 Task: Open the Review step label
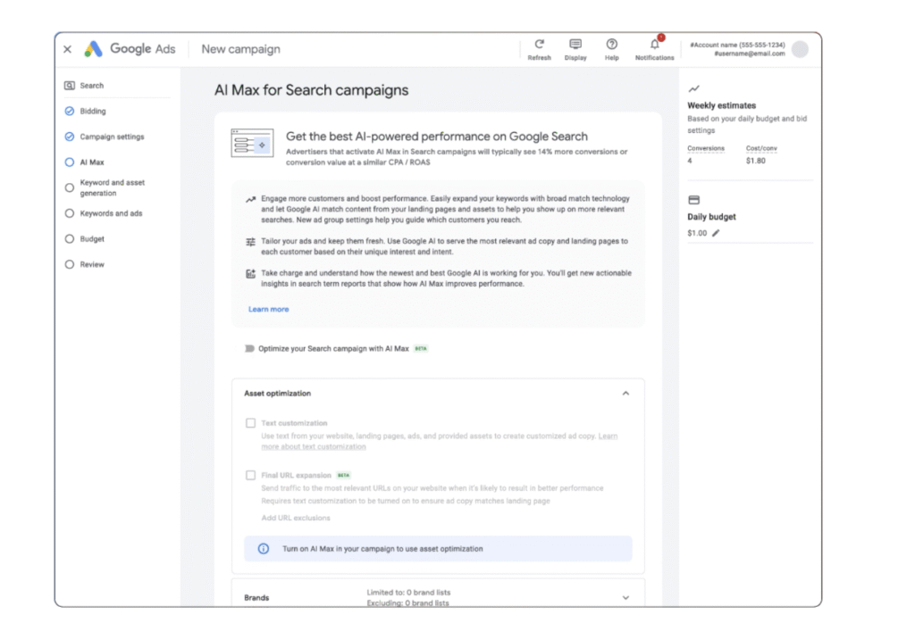(x=92, y=264)
